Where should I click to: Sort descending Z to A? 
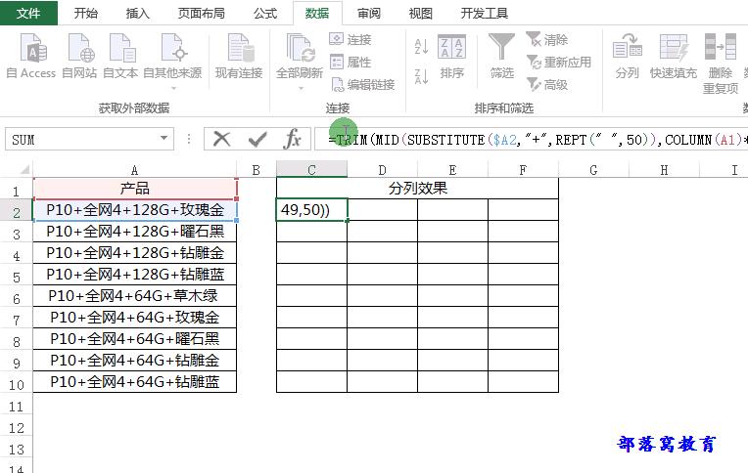click(421, 76)
